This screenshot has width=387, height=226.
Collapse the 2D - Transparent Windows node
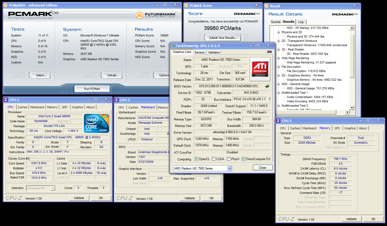(x=279, y=41)
